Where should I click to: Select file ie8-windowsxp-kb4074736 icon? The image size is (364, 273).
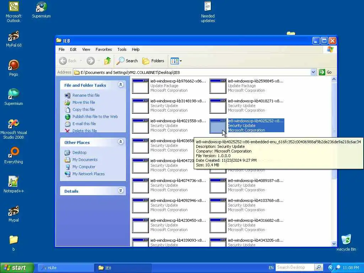[140, 186]
